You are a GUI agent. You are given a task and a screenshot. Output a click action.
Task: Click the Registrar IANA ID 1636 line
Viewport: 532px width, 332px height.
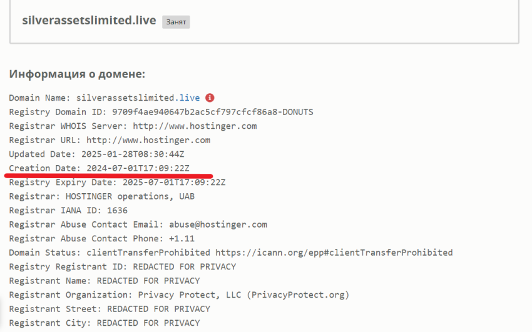68,211
